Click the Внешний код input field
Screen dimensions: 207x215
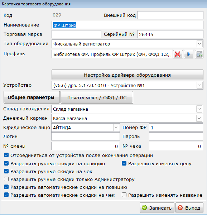[170, 15]
